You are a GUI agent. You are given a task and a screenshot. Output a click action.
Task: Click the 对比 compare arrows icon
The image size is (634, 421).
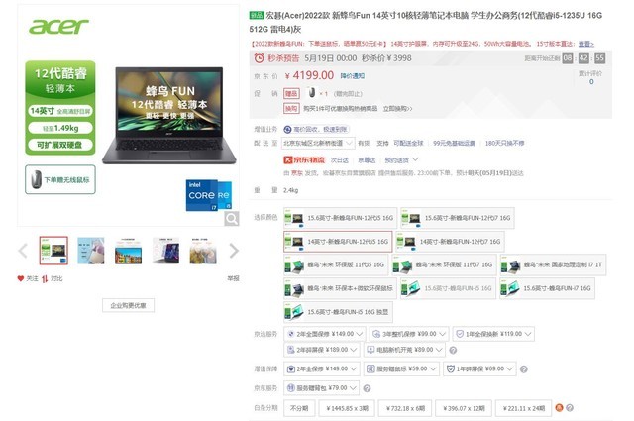click(x=45, y=278)
